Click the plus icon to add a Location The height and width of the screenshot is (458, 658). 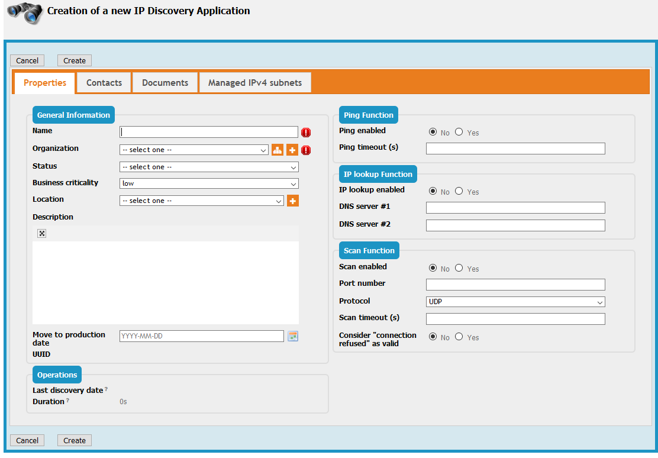292,201
